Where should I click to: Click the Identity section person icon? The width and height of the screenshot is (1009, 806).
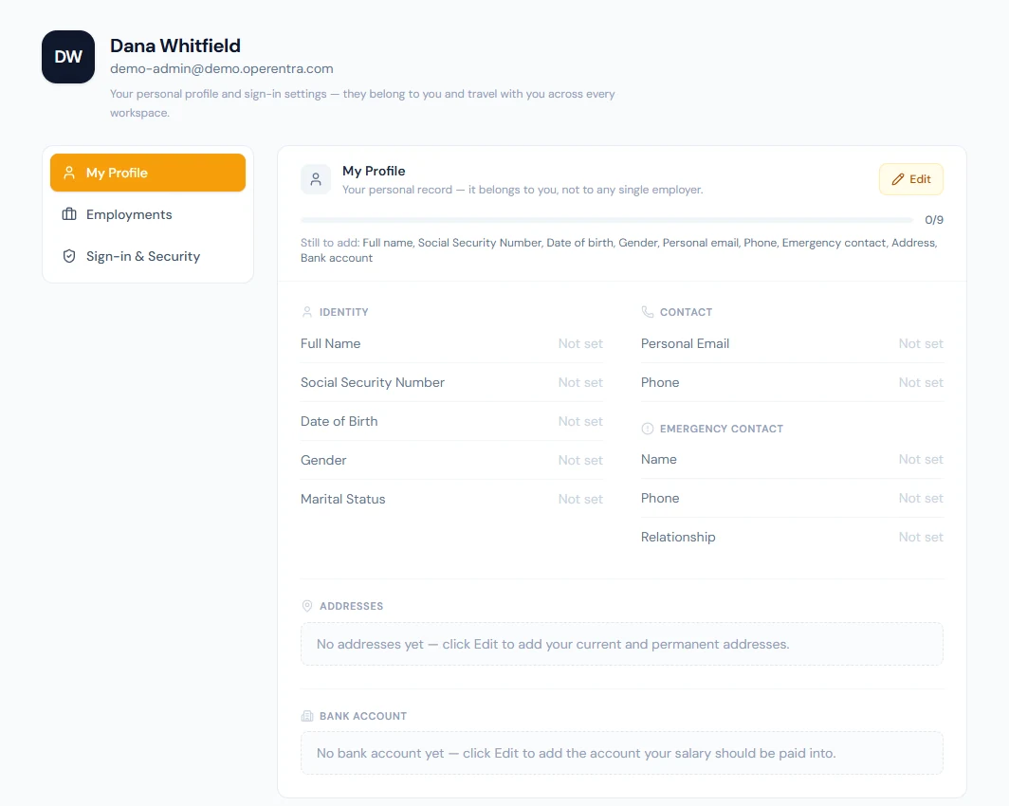click(307, 312)
